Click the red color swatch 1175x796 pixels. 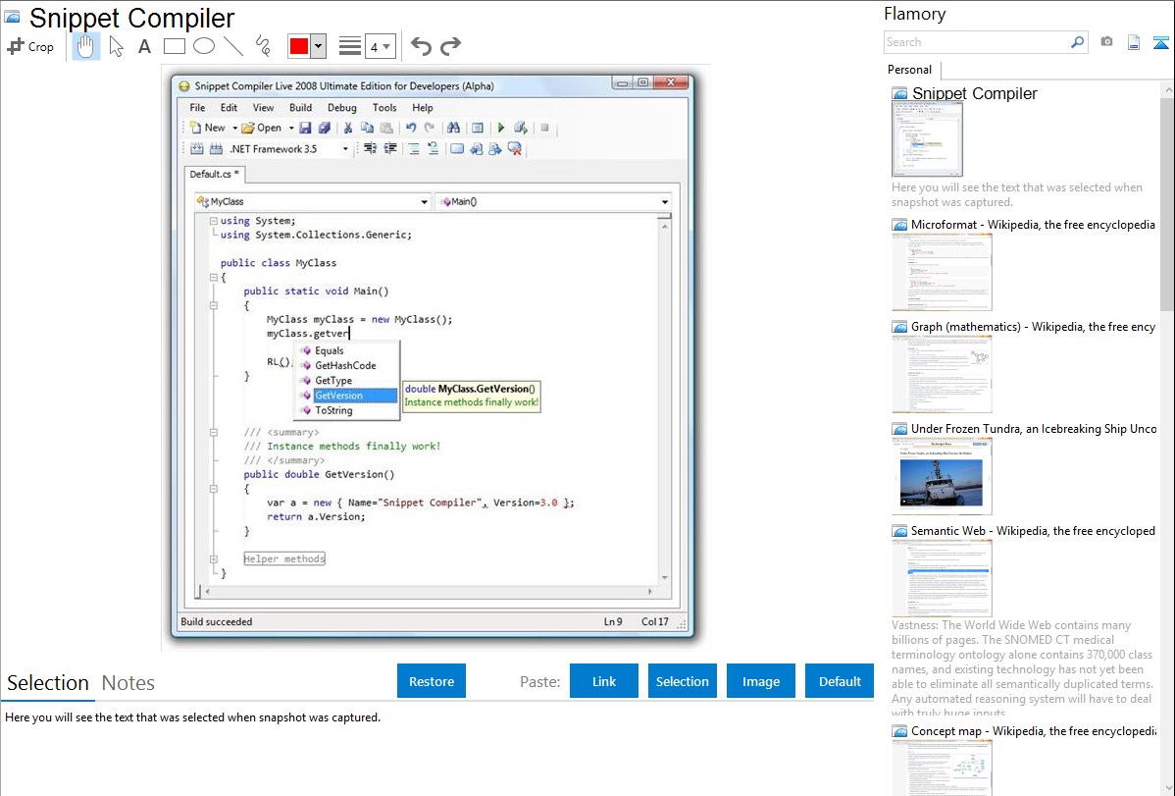pos(299,46)
